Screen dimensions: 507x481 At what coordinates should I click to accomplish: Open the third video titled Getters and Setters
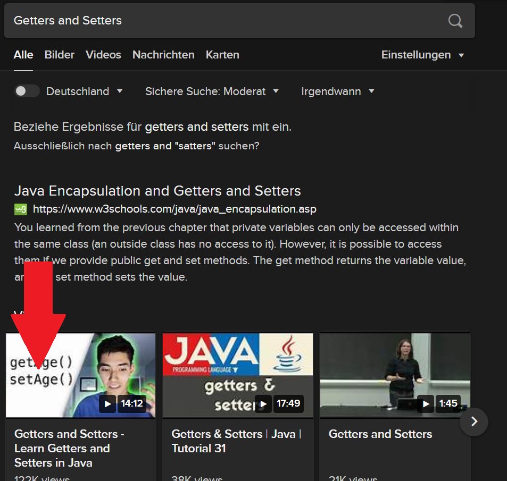[380, 434]
